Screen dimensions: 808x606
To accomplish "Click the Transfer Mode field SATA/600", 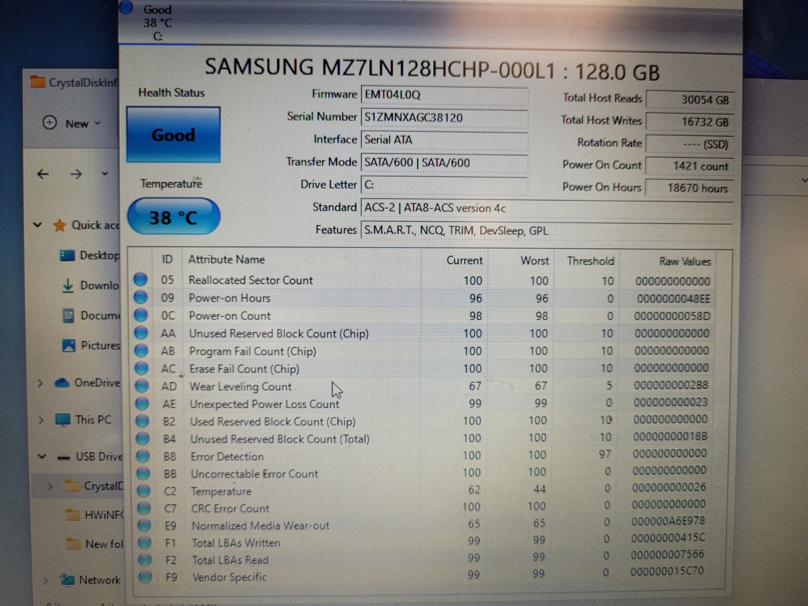I will (444, 163).
